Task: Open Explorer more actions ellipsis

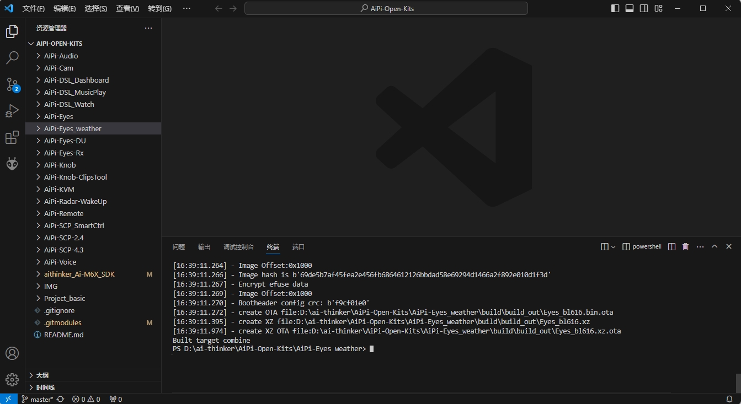Action: click(x=148, y=28)
